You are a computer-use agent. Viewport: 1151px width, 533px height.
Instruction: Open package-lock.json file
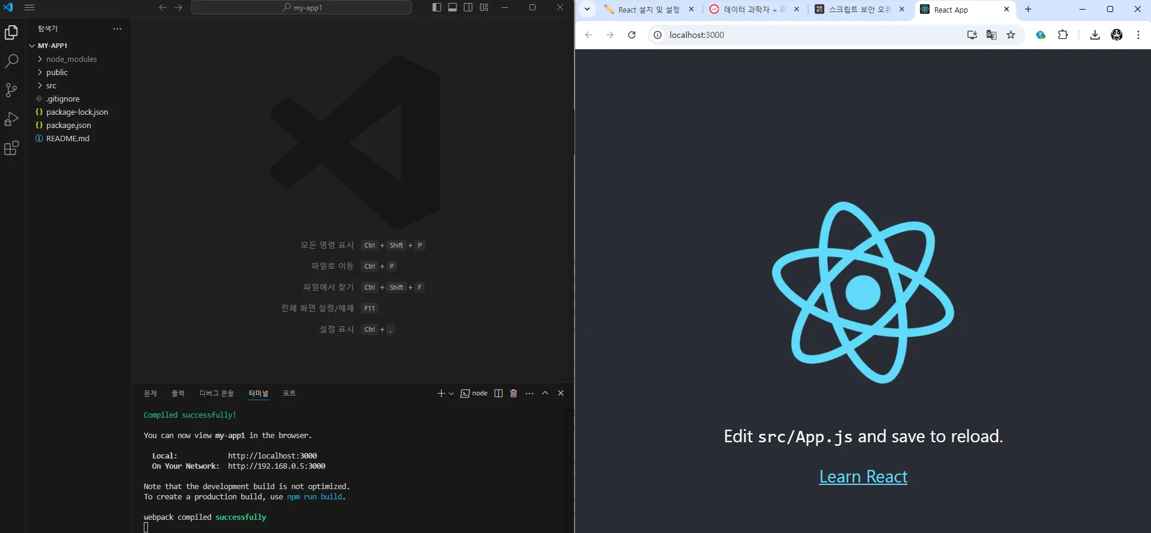coord(78,112)
